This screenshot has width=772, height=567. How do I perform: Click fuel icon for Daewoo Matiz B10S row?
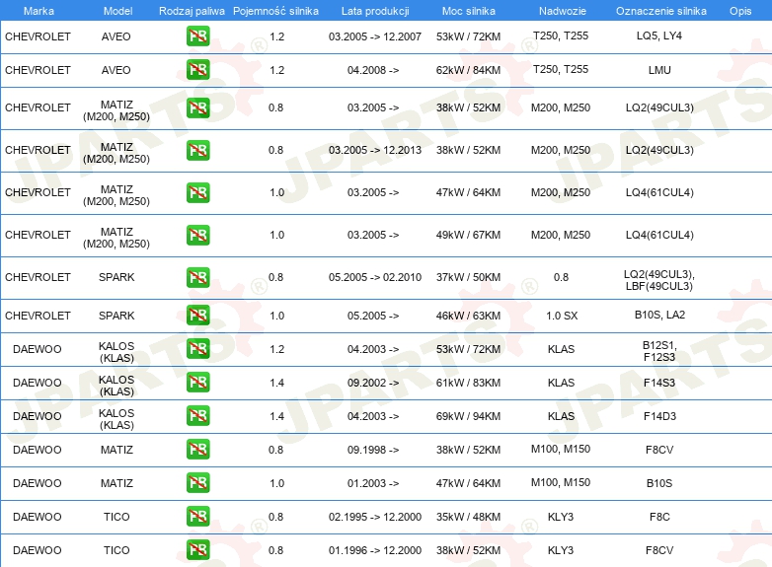pos(197,483)
